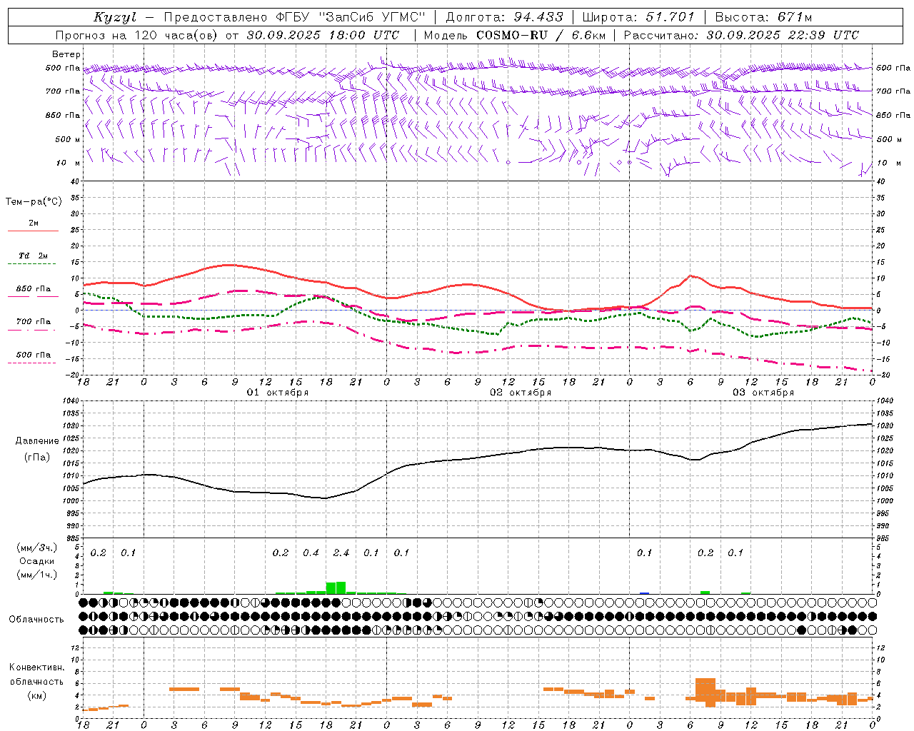This screenshot has height=731, width=914.
Task: Click '700 гПа' in the temperature legend
Action: pos(34,322)
